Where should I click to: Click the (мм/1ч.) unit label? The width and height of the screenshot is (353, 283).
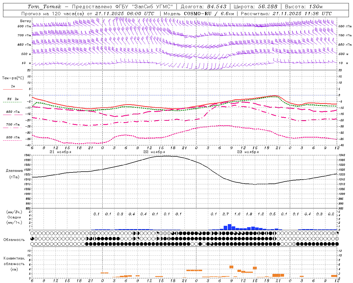click(x=14, y=222)
